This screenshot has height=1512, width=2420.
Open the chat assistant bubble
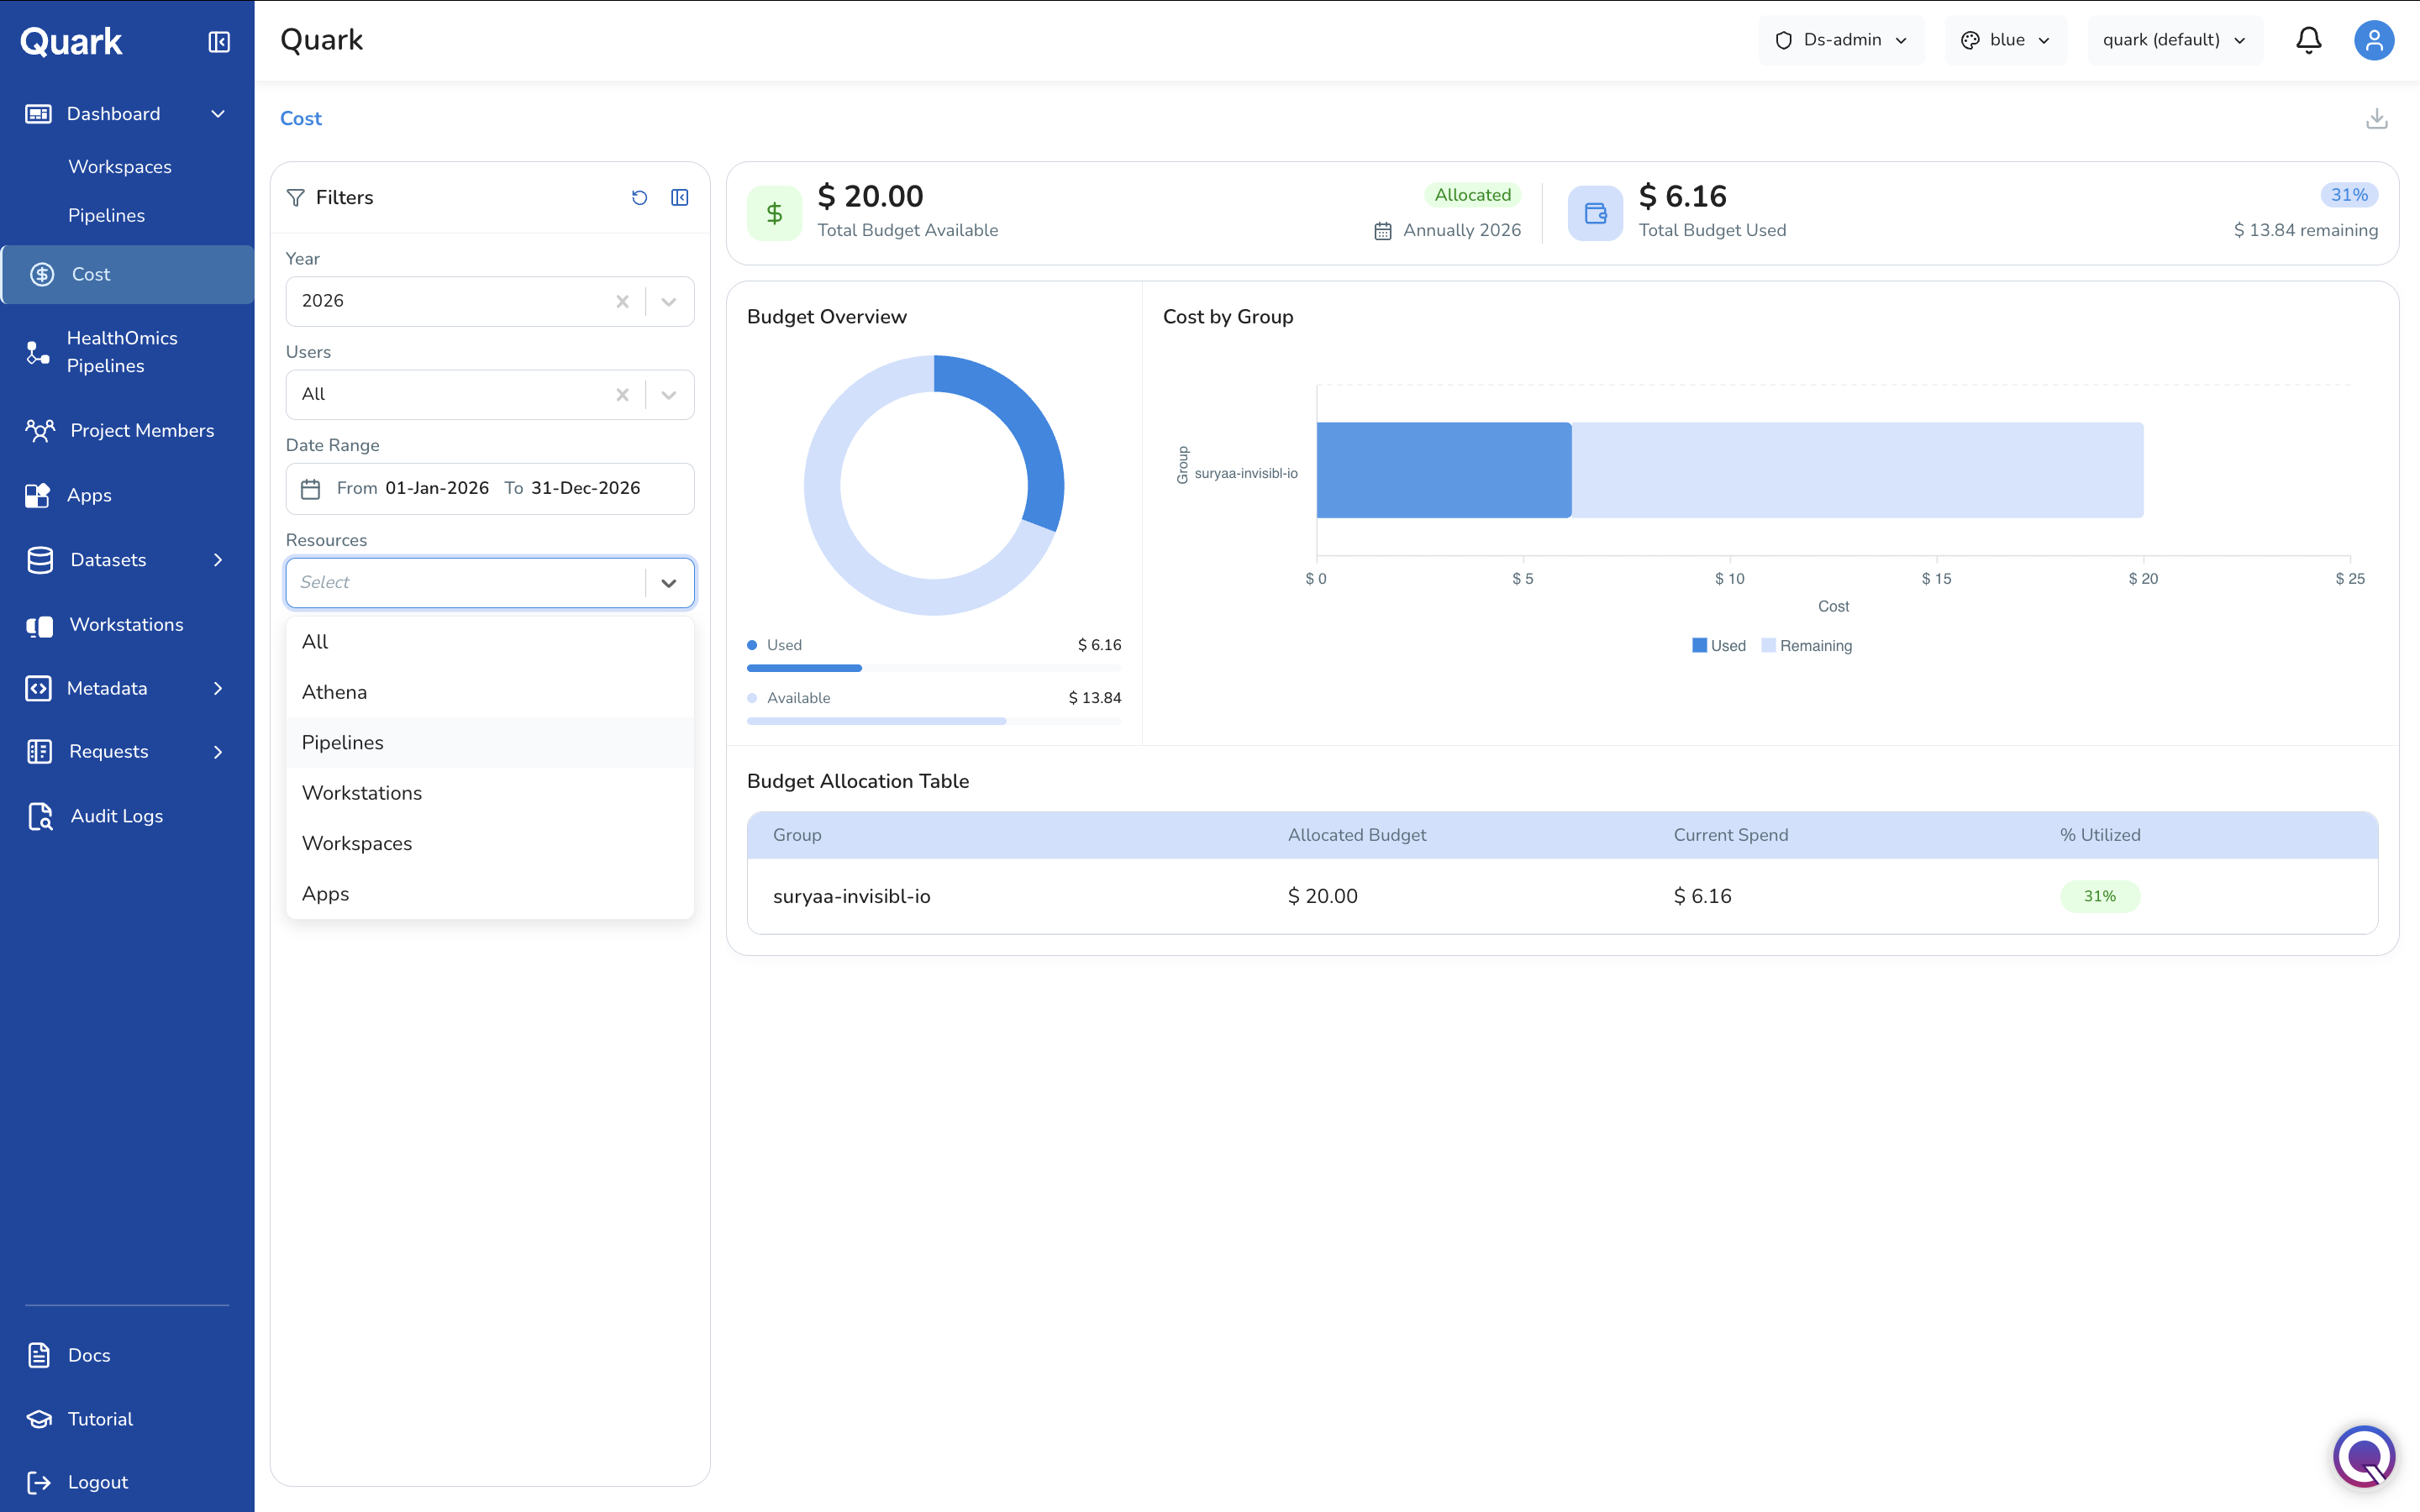(x=2364, y=1456)
